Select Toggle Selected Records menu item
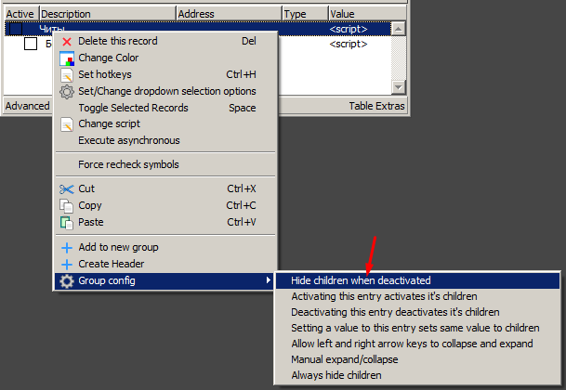This screenshot has width=566, height=390. 133,108
